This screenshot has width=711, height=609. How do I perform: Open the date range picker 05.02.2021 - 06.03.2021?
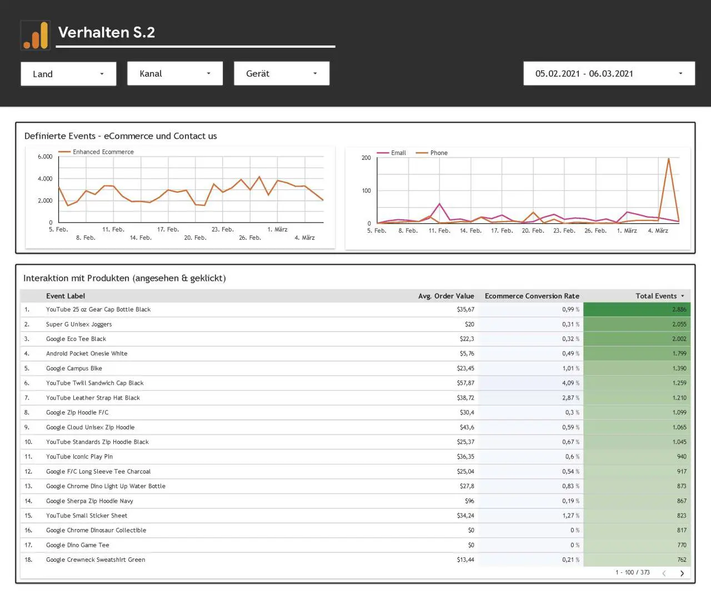pyautogui.click(x=609, y=73)
